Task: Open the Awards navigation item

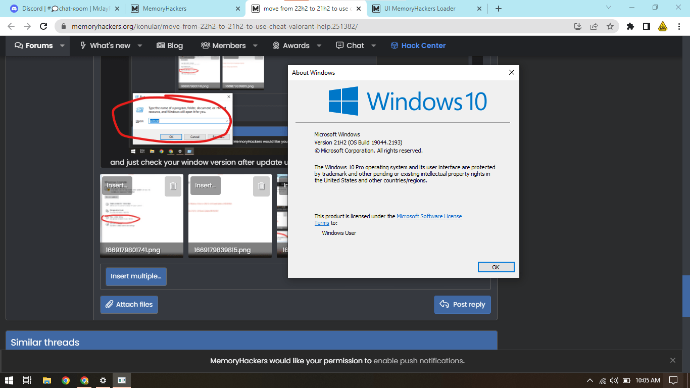Action: pos(291,45)
